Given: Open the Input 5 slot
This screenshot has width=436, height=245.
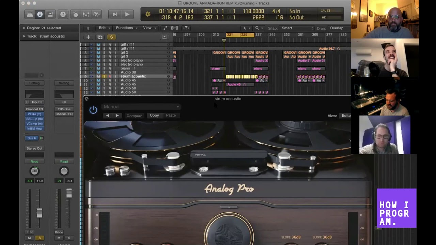Looking at the screenshot, I should (37, 102).
